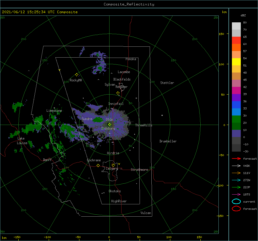Click the white asterisk marker above Limestone
Screen dimensions: 258x241
click(x=54, y=108)
